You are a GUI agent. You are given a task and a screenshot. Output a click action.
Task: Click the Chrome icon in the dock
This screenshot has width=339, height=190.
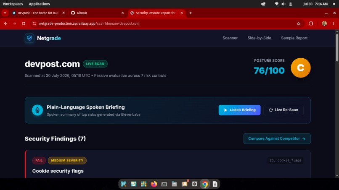pos(205,184)
